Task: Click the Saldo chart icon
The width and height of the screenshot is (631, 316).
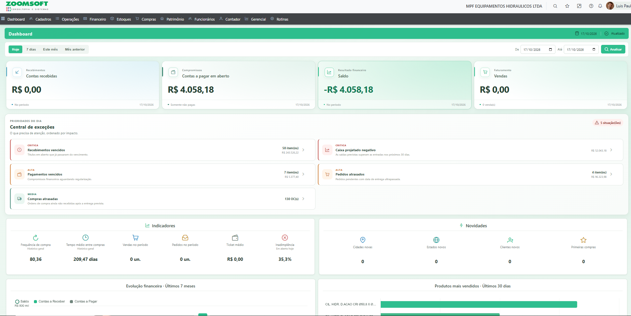Action: point(329,72)
